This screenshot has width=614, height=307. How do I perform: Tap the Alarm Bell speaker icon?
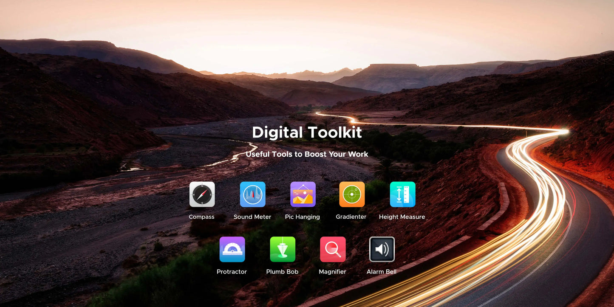tap(382, 249)
